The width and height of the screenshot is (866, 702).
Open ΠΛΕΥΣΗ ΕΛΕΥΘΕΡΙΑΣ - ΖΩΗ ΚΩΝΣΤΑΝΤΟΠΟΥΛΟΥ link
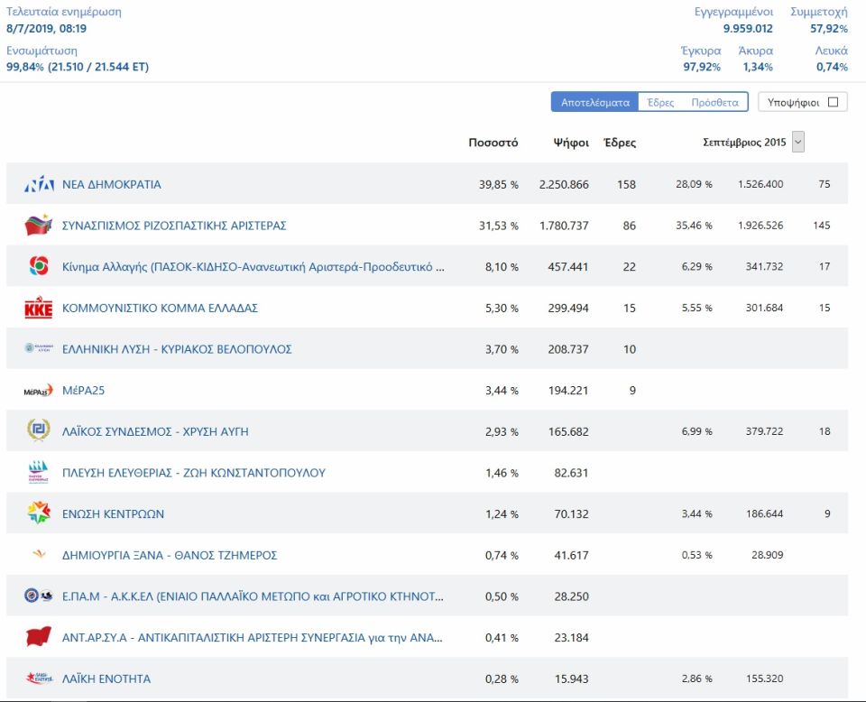point(193,473)
